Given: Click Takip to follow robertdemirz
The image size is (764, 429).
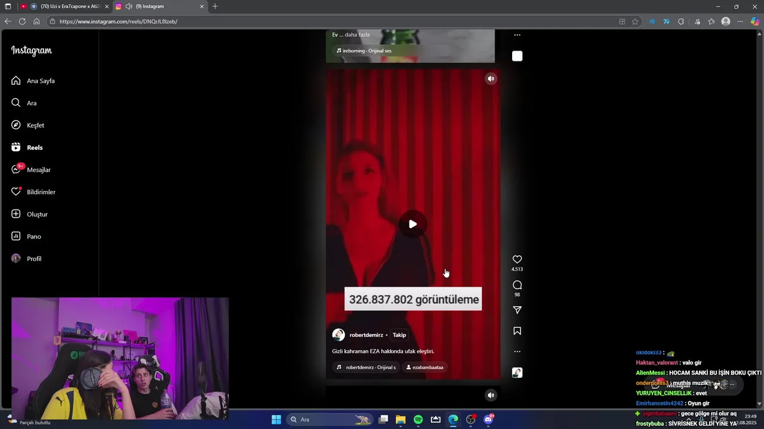Looking at the screenshot, I should click(399, 335).
